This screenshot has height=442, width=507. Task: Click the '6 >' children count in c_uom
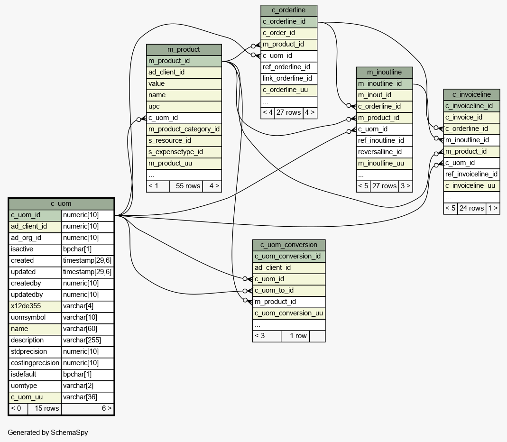[87, 408]
